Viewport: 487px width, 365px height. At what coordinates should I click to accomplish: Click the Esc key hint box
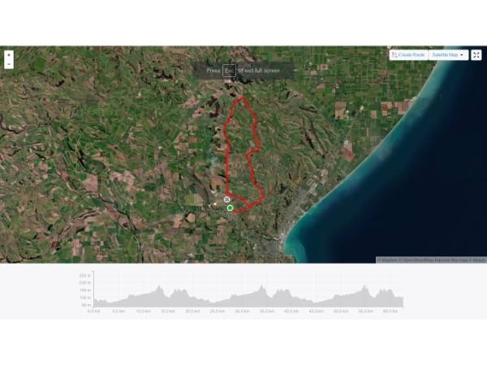click(x=229, y=71)
